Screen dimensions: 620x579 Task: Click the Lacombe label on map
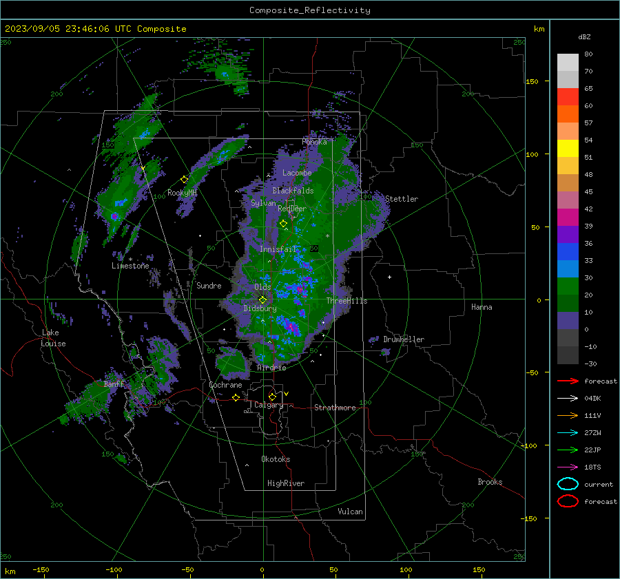pos(297,173)
